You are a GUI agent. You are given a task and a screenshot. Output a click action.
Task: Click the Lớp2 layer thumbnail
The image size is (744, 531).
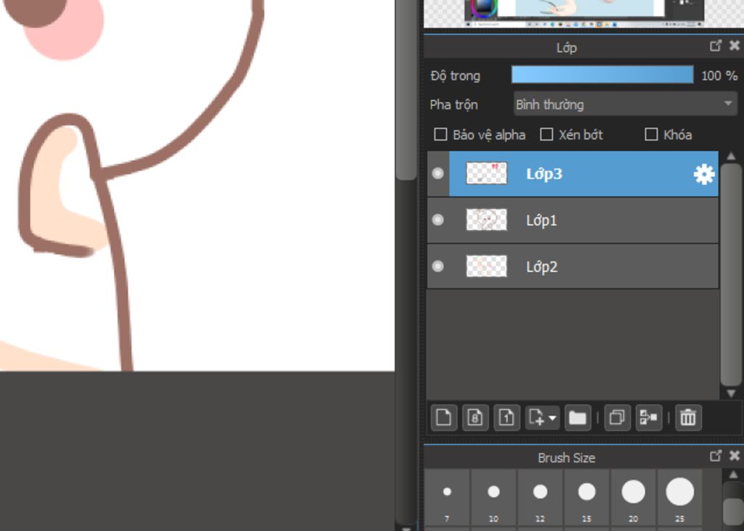point(486,266)
